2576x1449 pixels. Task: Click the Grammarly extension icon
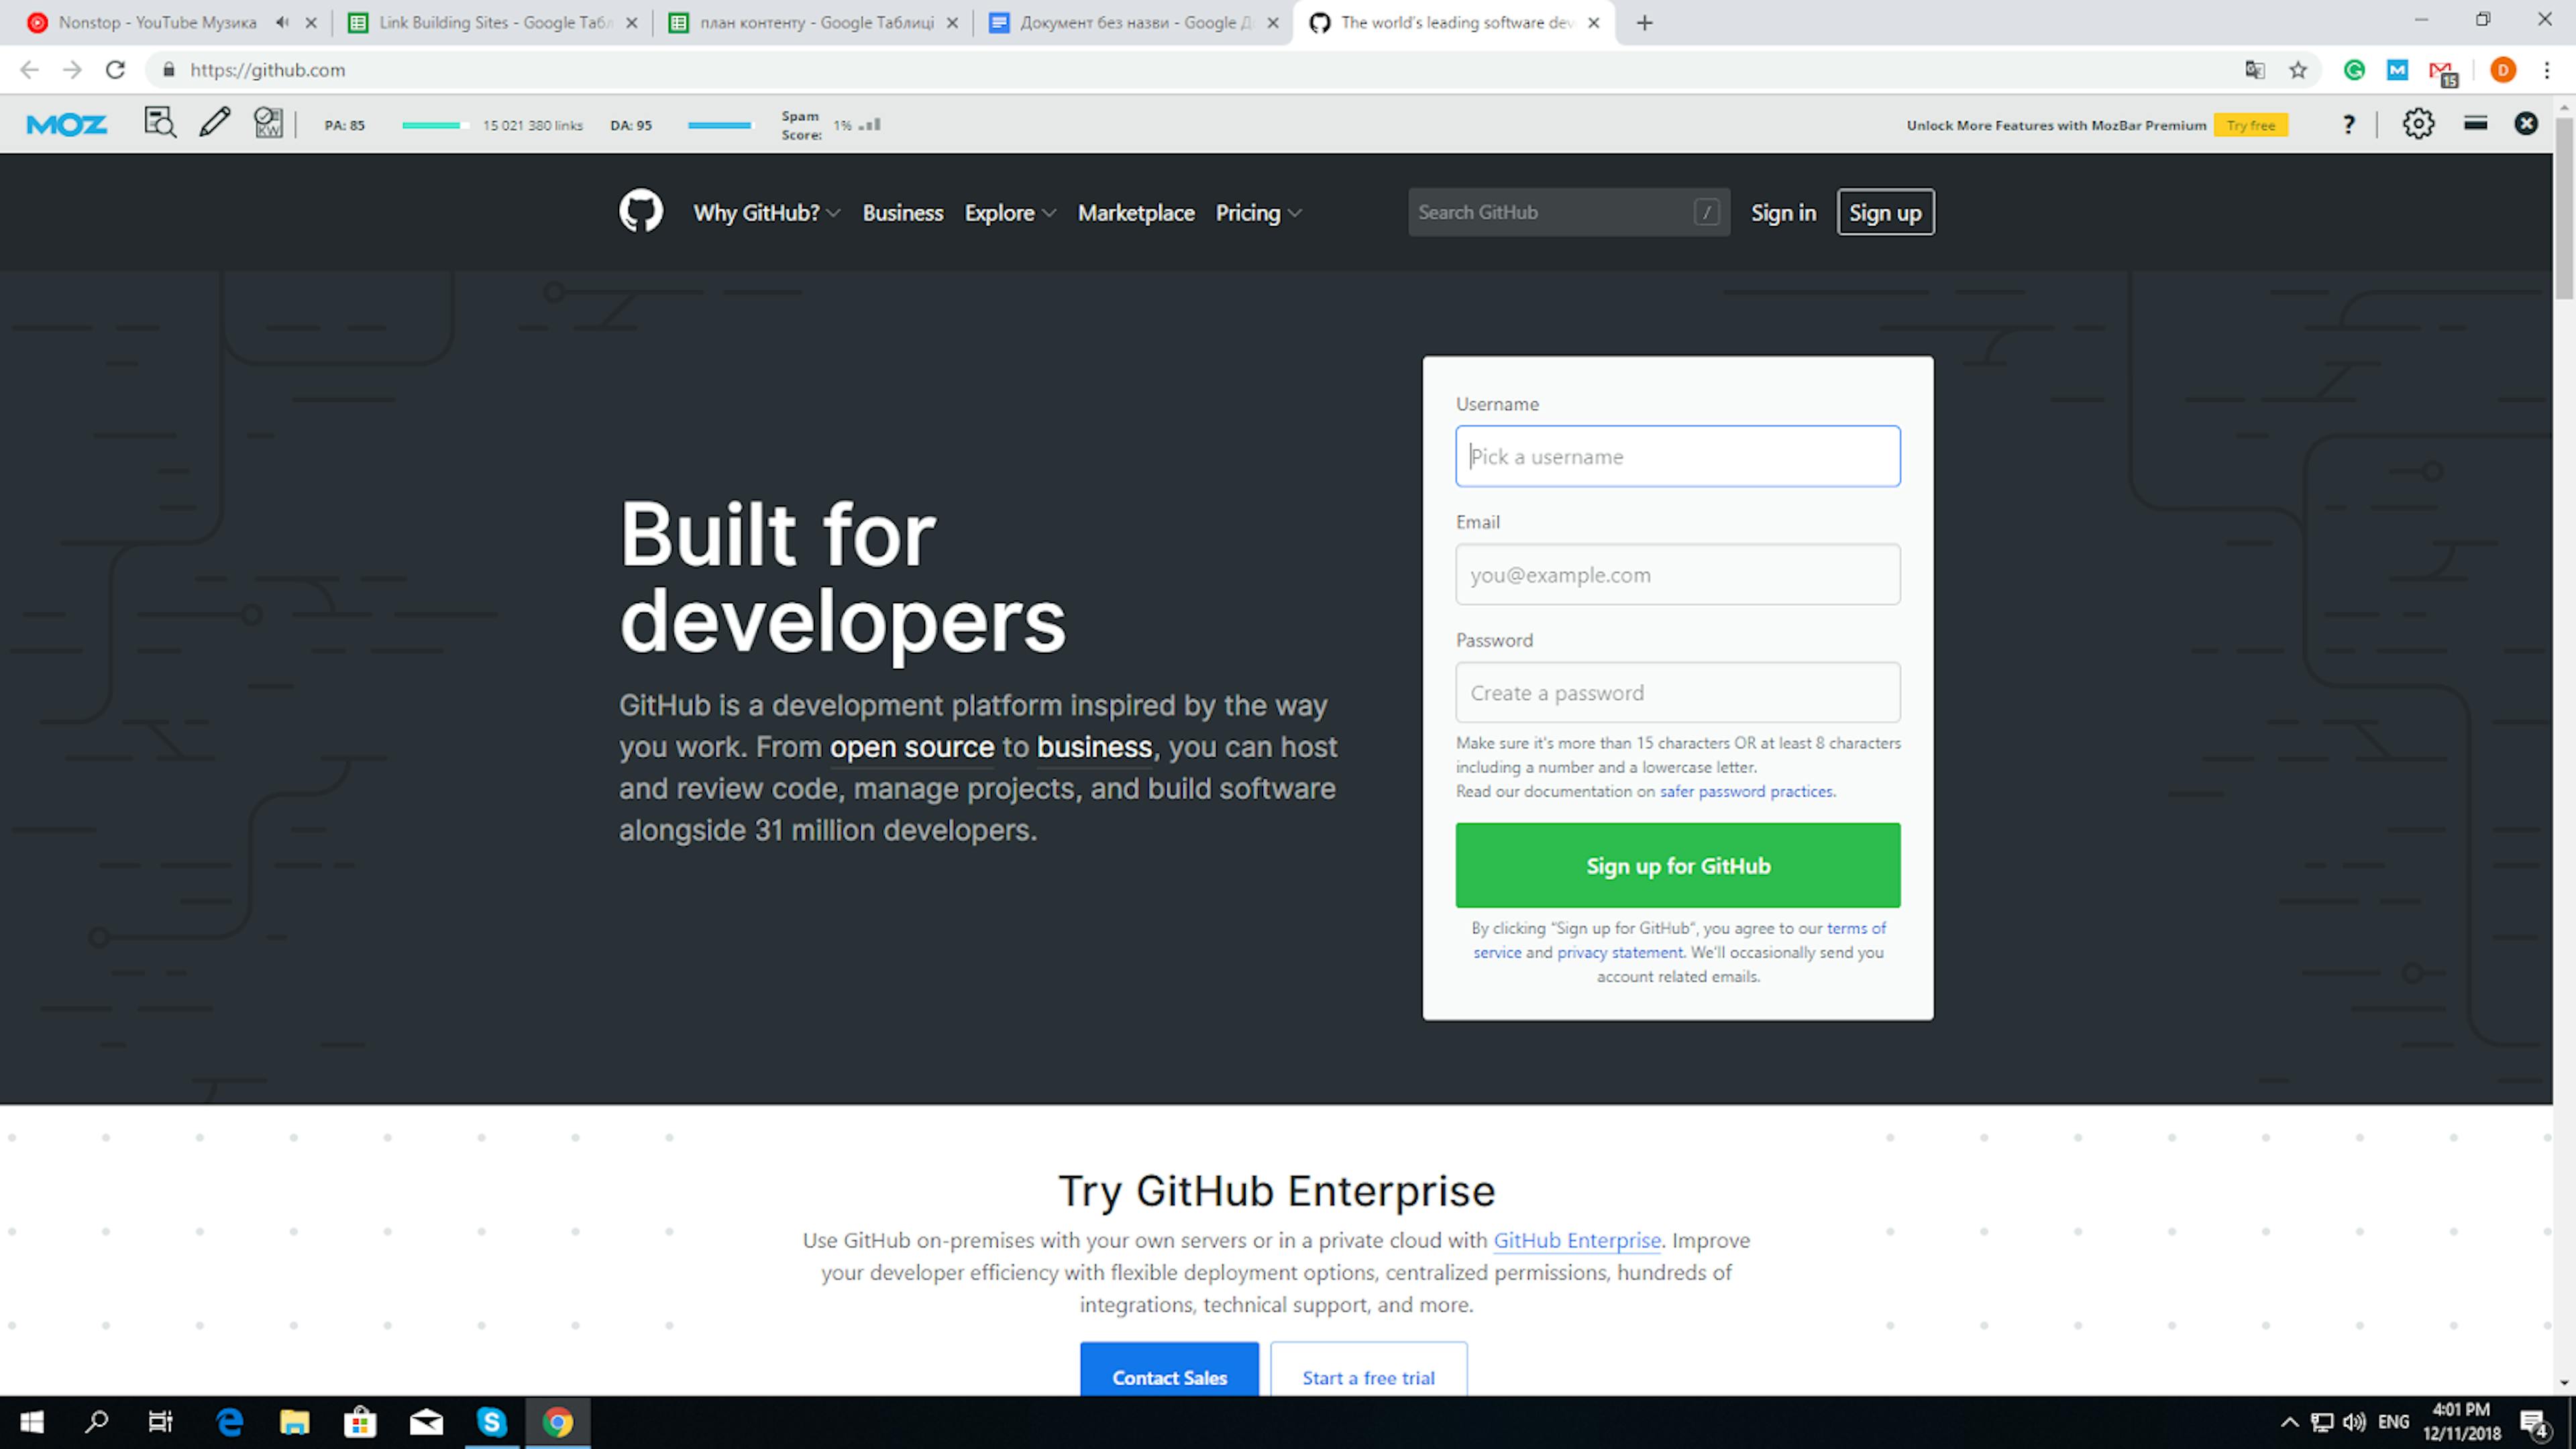2354,70
